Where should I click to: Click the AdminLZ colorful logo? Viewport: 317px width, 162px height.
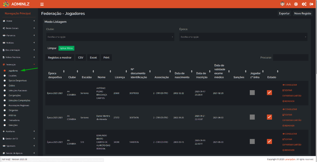point(6,4)
